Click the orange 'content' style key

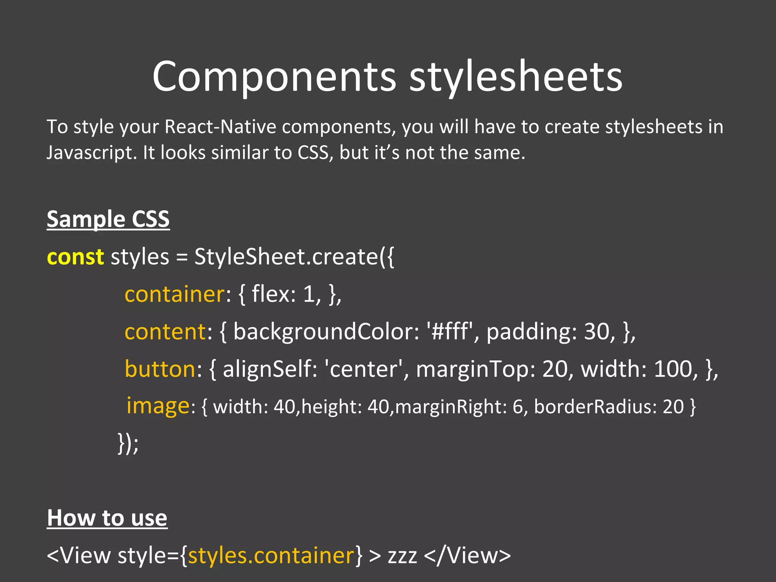tap(165, 332)
